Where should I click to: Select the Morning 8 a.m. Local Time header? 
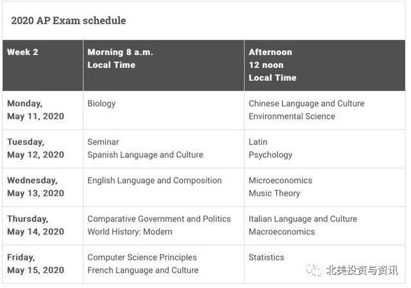point(164,65)
